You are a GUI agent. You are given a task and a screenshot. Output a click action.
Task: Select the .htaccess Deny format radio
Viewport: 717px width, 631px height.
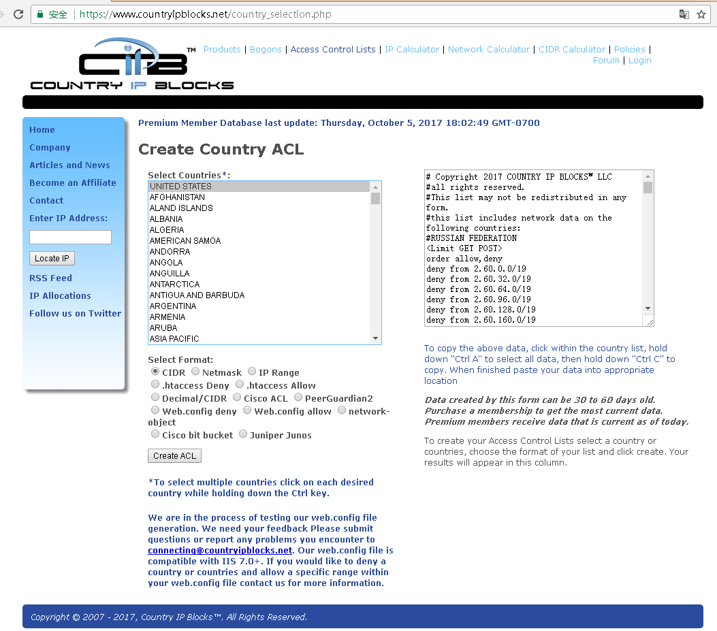155,385
